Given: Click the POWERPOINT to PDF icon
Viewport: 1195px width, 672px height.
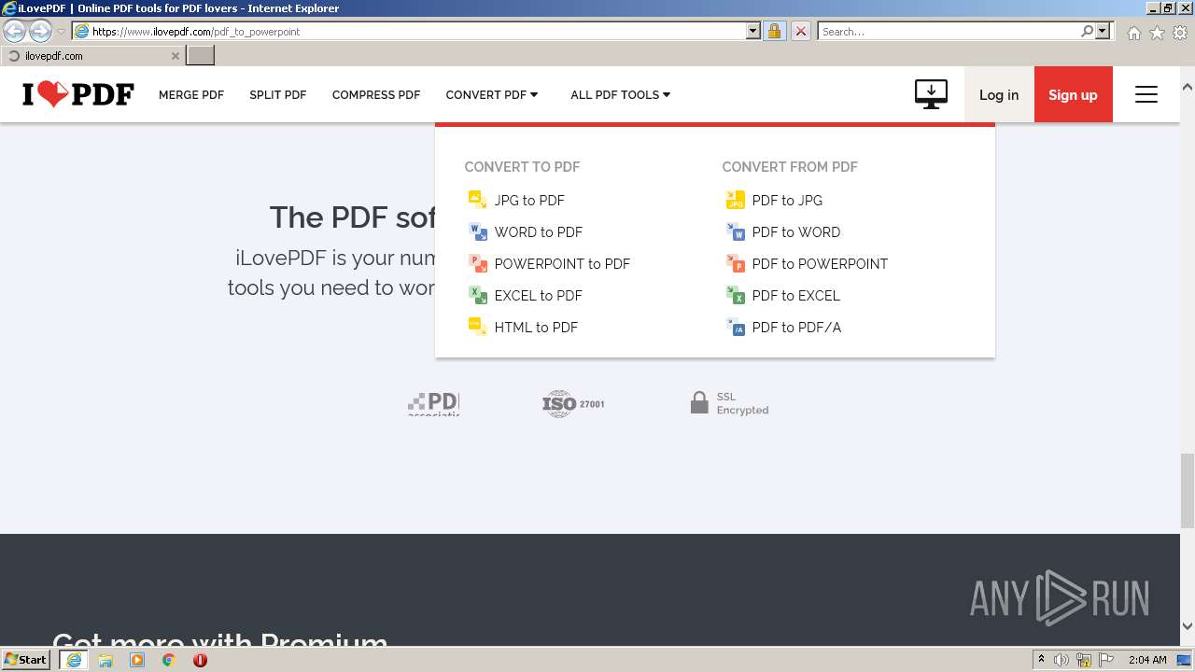Looking at the screenshot, I should (x=477, y=263).
